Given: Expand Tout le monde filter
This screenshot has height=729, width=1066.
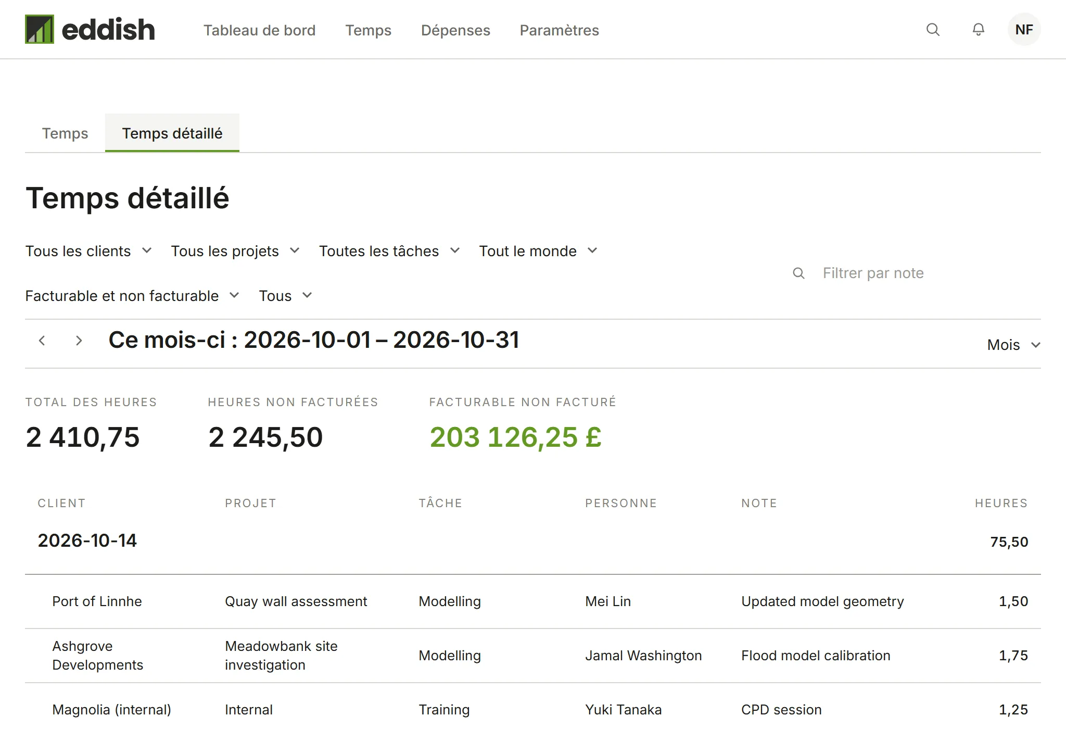Looking at the screenshot, I should [538, 251].
